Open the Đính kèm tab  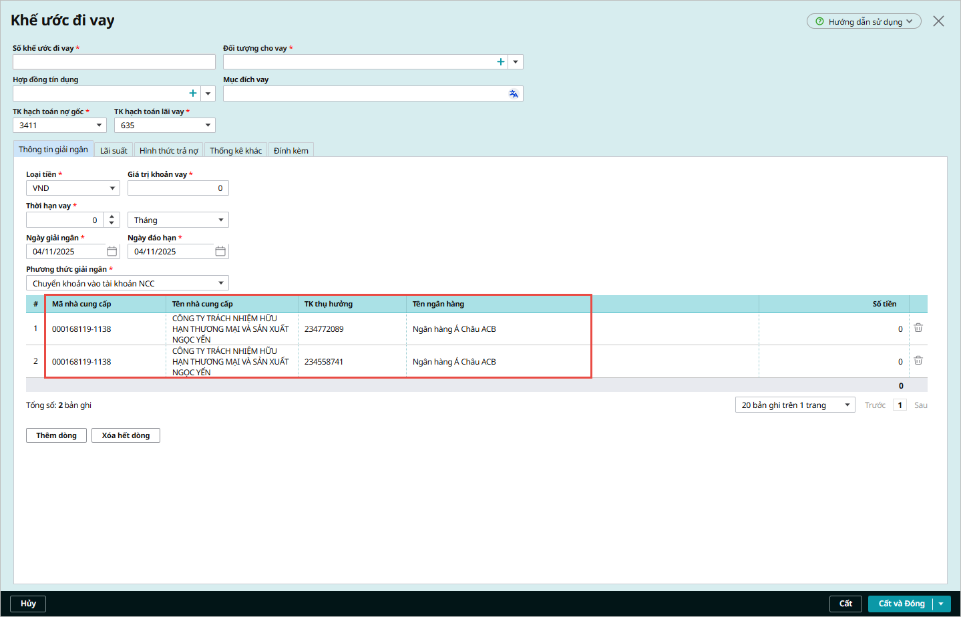291,151
